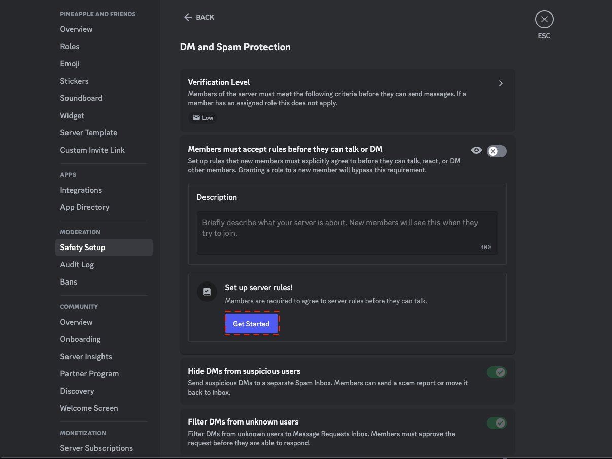
Task: Open the Bans moderation page
Action: point(69,282)
